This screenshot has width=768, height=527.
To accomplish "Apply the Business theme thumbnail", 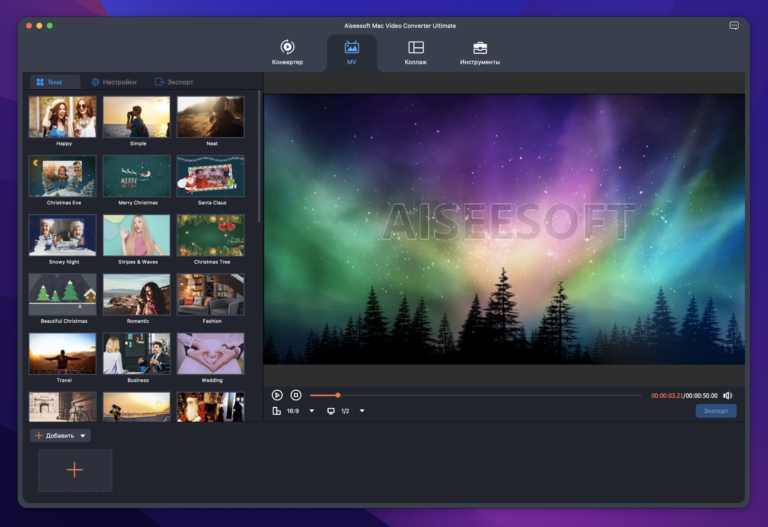I will 137,353.
